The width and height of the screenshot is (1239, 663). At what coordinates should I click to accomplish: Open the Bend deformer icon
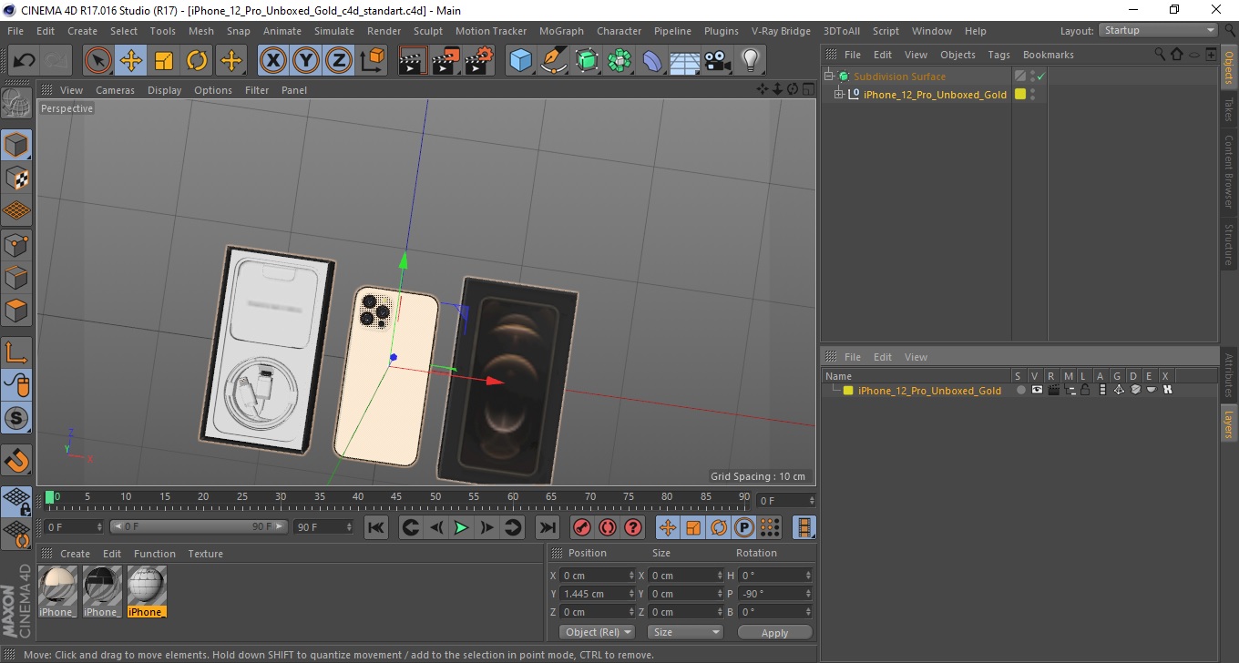[x=652, y=61]
